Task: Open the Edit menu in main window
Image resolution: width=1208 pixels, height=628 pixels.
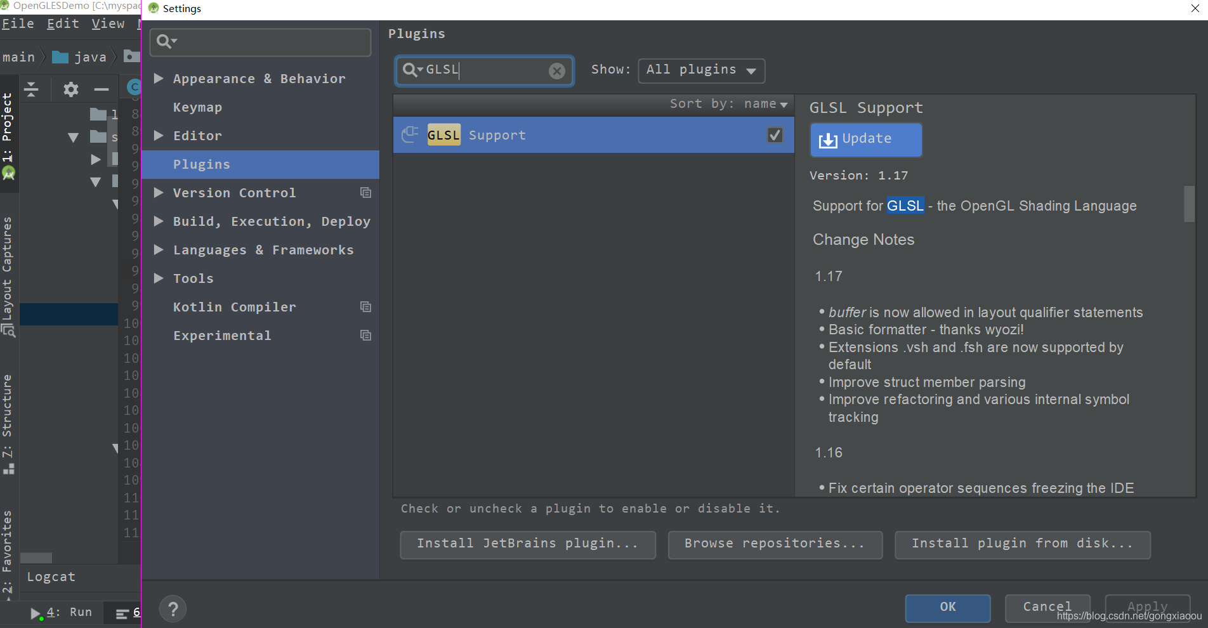Action: click(x=63, y=24)
